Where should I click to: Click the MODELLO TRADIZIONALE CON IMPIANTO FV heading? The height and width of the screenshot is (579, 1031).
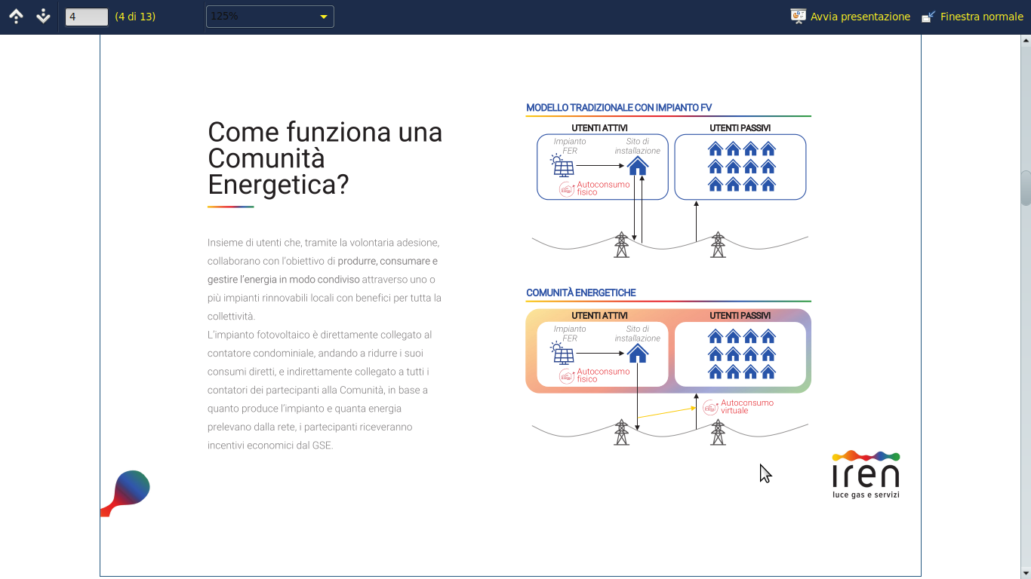click(619, 108)
